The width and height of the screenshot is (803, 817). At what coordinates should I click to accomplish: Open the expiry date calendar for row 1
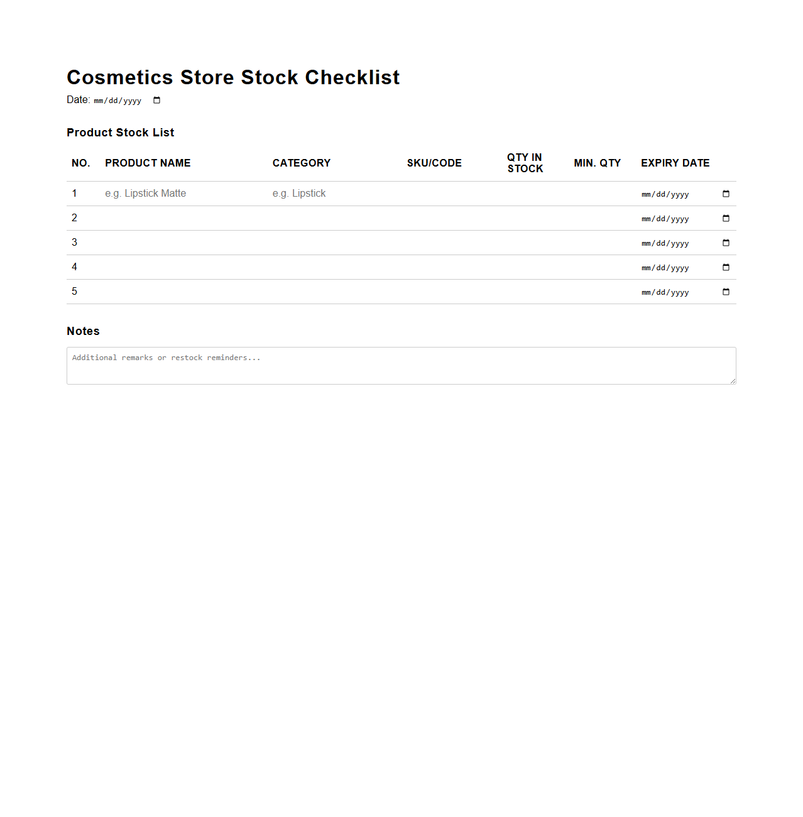click(x=726, y=194)
